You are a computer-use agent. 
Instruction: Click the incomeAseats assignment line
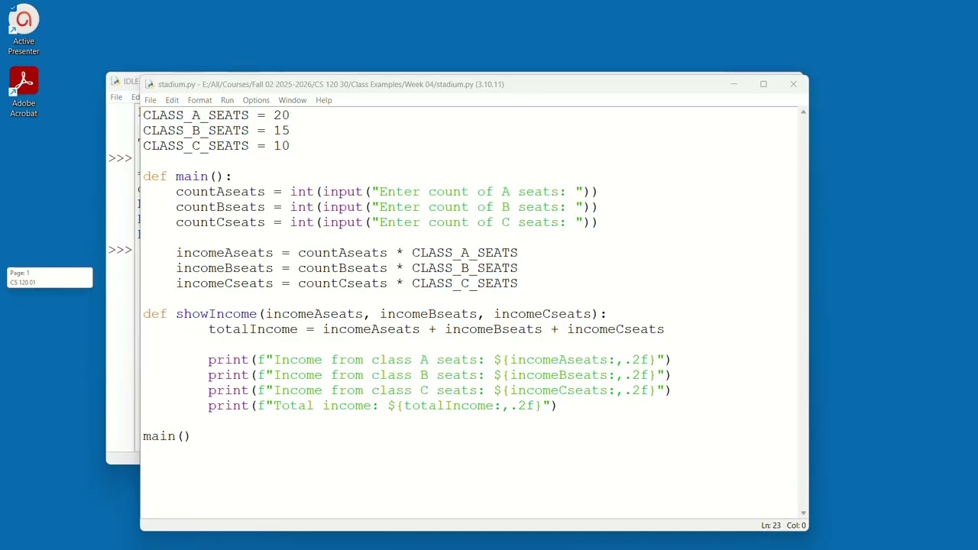(x=347, y=253)
